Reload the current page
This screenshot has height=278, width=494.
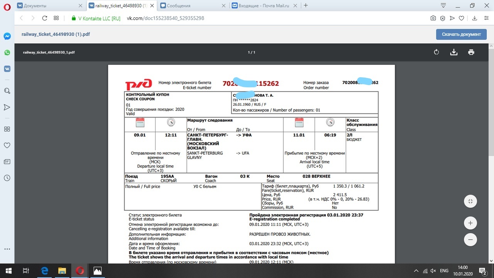point(44,18)
